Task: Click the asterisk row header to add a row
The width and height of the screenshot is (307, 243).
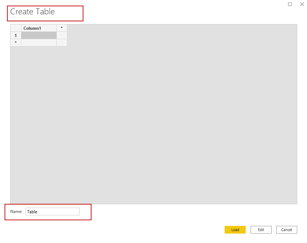Action: (16, 43)
